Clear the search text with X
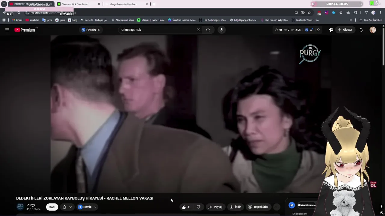The width and height of the screenshot is (385, 216). [x=199, y=30]
